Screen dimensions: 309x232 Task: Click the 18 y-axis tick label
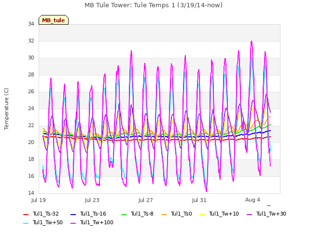[x=31, y=159]
